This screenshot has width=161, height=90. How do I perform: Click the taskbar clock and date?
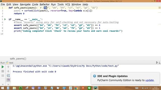(156, 88)
